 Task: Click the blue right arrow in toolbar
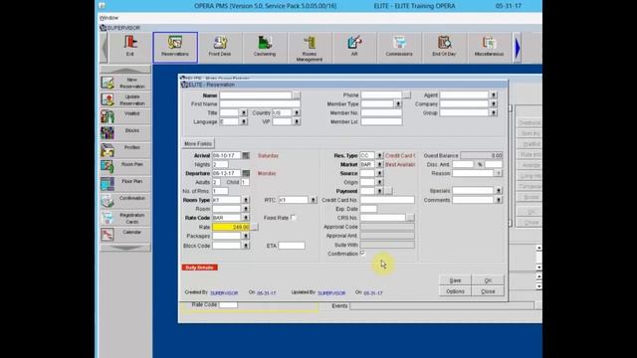click(518, 48)
